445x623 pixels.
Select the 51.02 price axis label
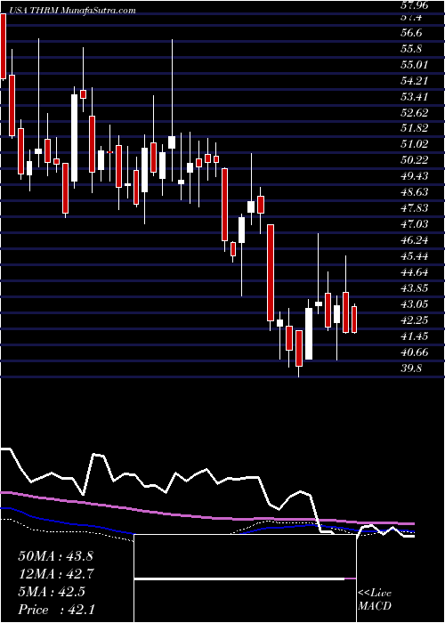tap(416, 144)
